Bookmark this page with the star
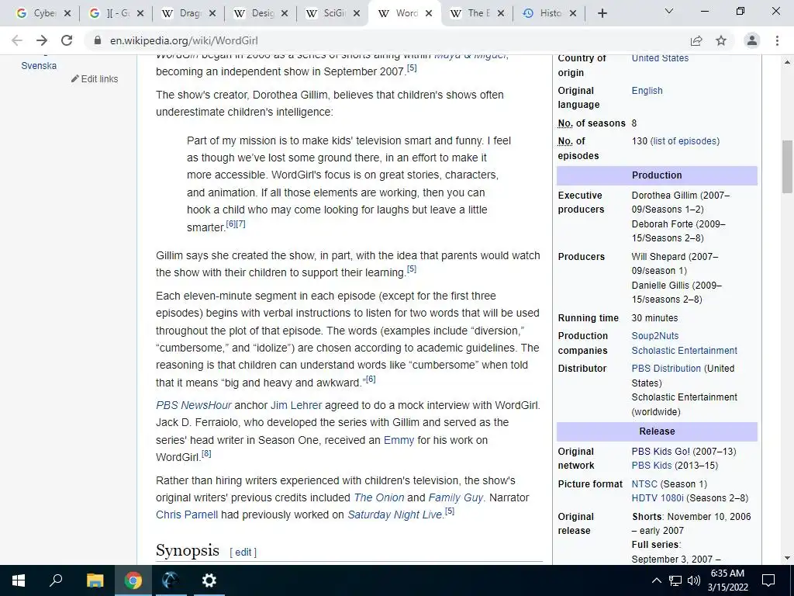 721,40
